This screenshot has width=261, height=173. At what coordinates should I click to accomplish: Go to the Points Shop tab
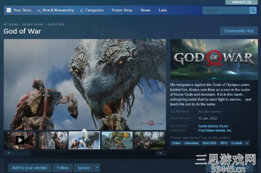[122, 10]
